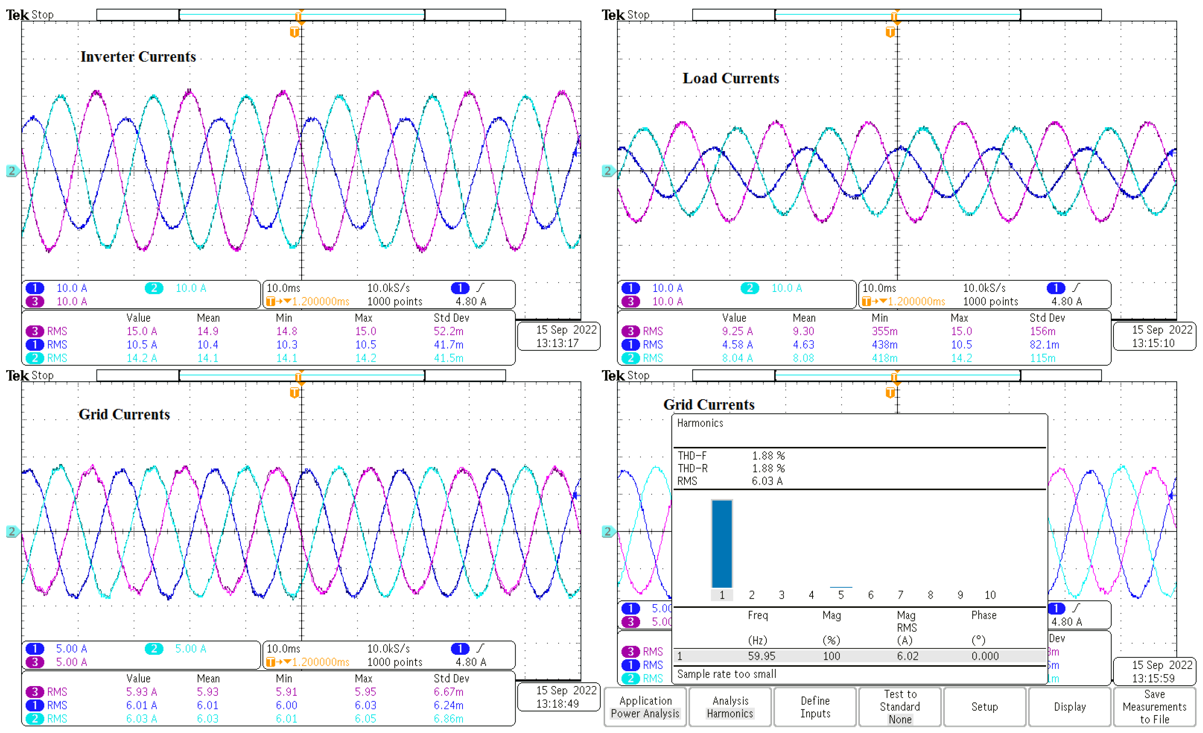Click the channel 3 badge in Load Currents scale readout
Screen dimensions: 1203x733
(x=631, y=301)
